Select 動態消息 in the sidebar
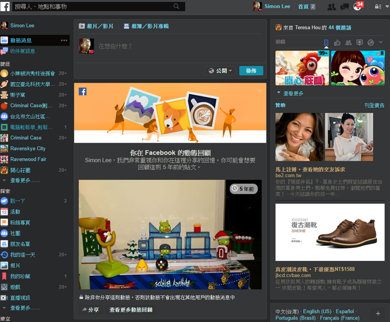Viewport: 390px width, 322px height. click(21, 40)
